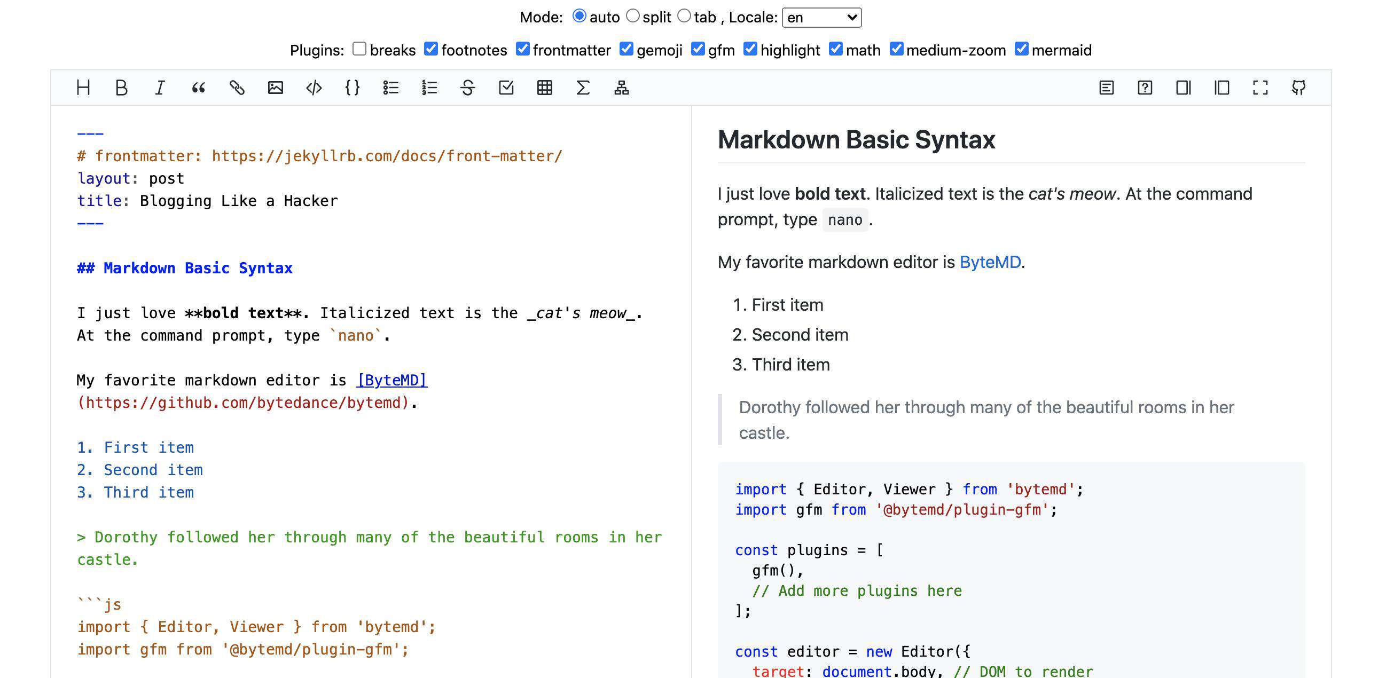Insert a math formula with the sigma icon
Screen dimensions: 1394x678
pyautogui.click(x=583, y=88)
